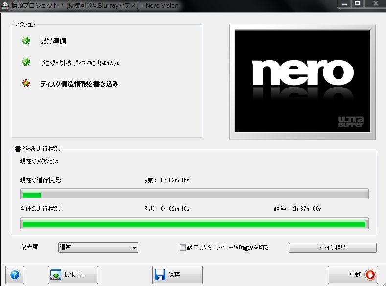Open the 優先度 priority dropdown showing 通常
Image resolution: width=386 pixels, height=286 pixels.
[98, 247]
